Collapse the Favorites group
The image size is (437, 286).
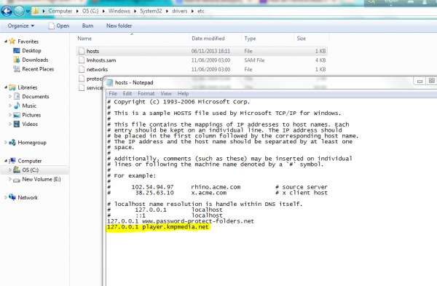(6, 41)
